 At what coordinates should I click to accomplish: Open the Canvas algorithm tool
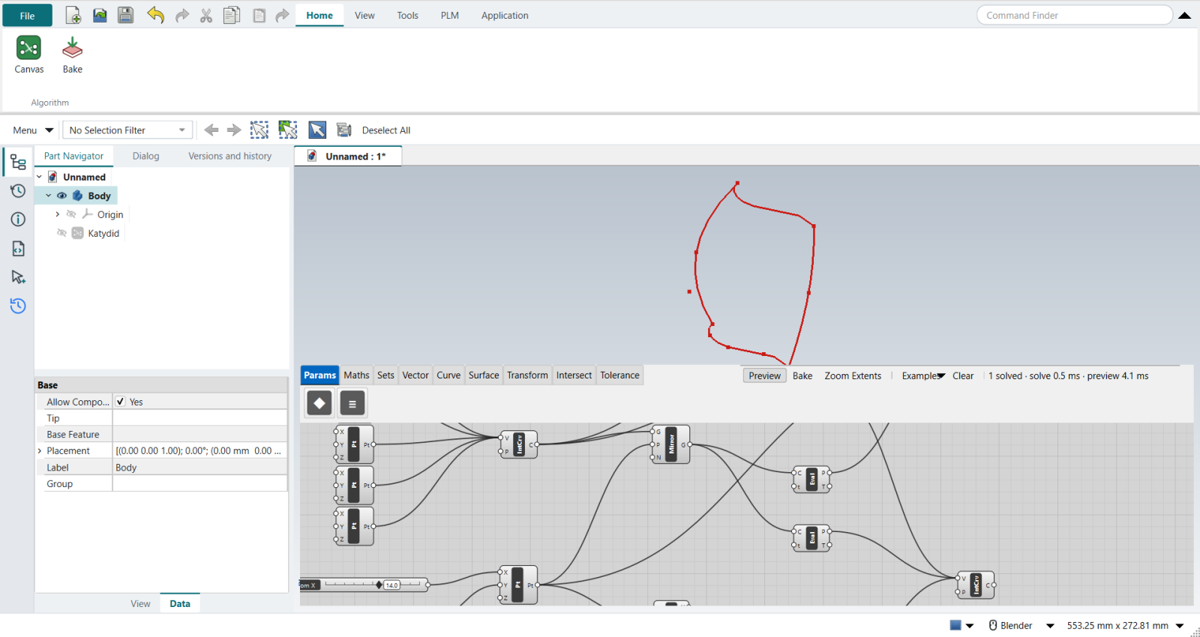click(28, 55)
